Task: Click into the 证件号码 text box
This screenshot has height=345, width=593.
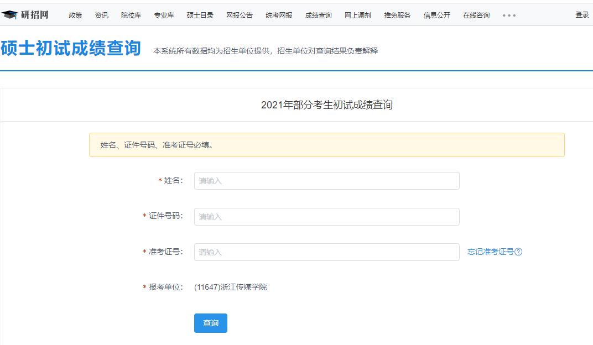Action: pos(326,217)
